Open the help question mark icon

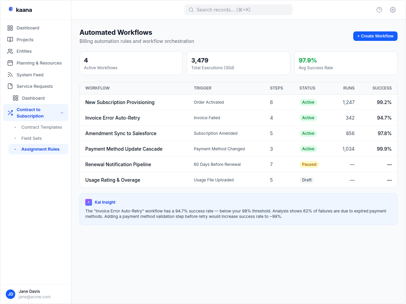click(379, 10)
